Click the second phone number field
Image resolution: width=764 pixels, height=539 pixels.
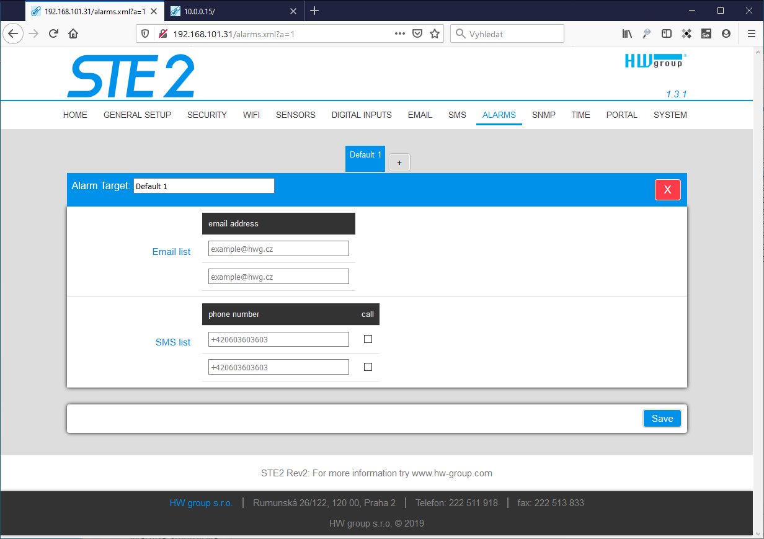click(x=278, y=367)
